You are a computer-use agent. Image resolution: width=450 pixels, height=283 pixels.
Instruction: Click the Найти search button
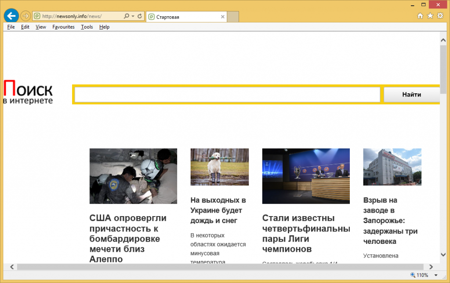point(411,95)
